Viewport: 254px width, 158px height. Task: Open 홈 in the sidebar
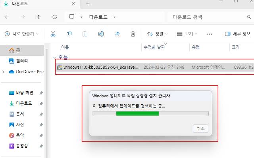point(22,50)
